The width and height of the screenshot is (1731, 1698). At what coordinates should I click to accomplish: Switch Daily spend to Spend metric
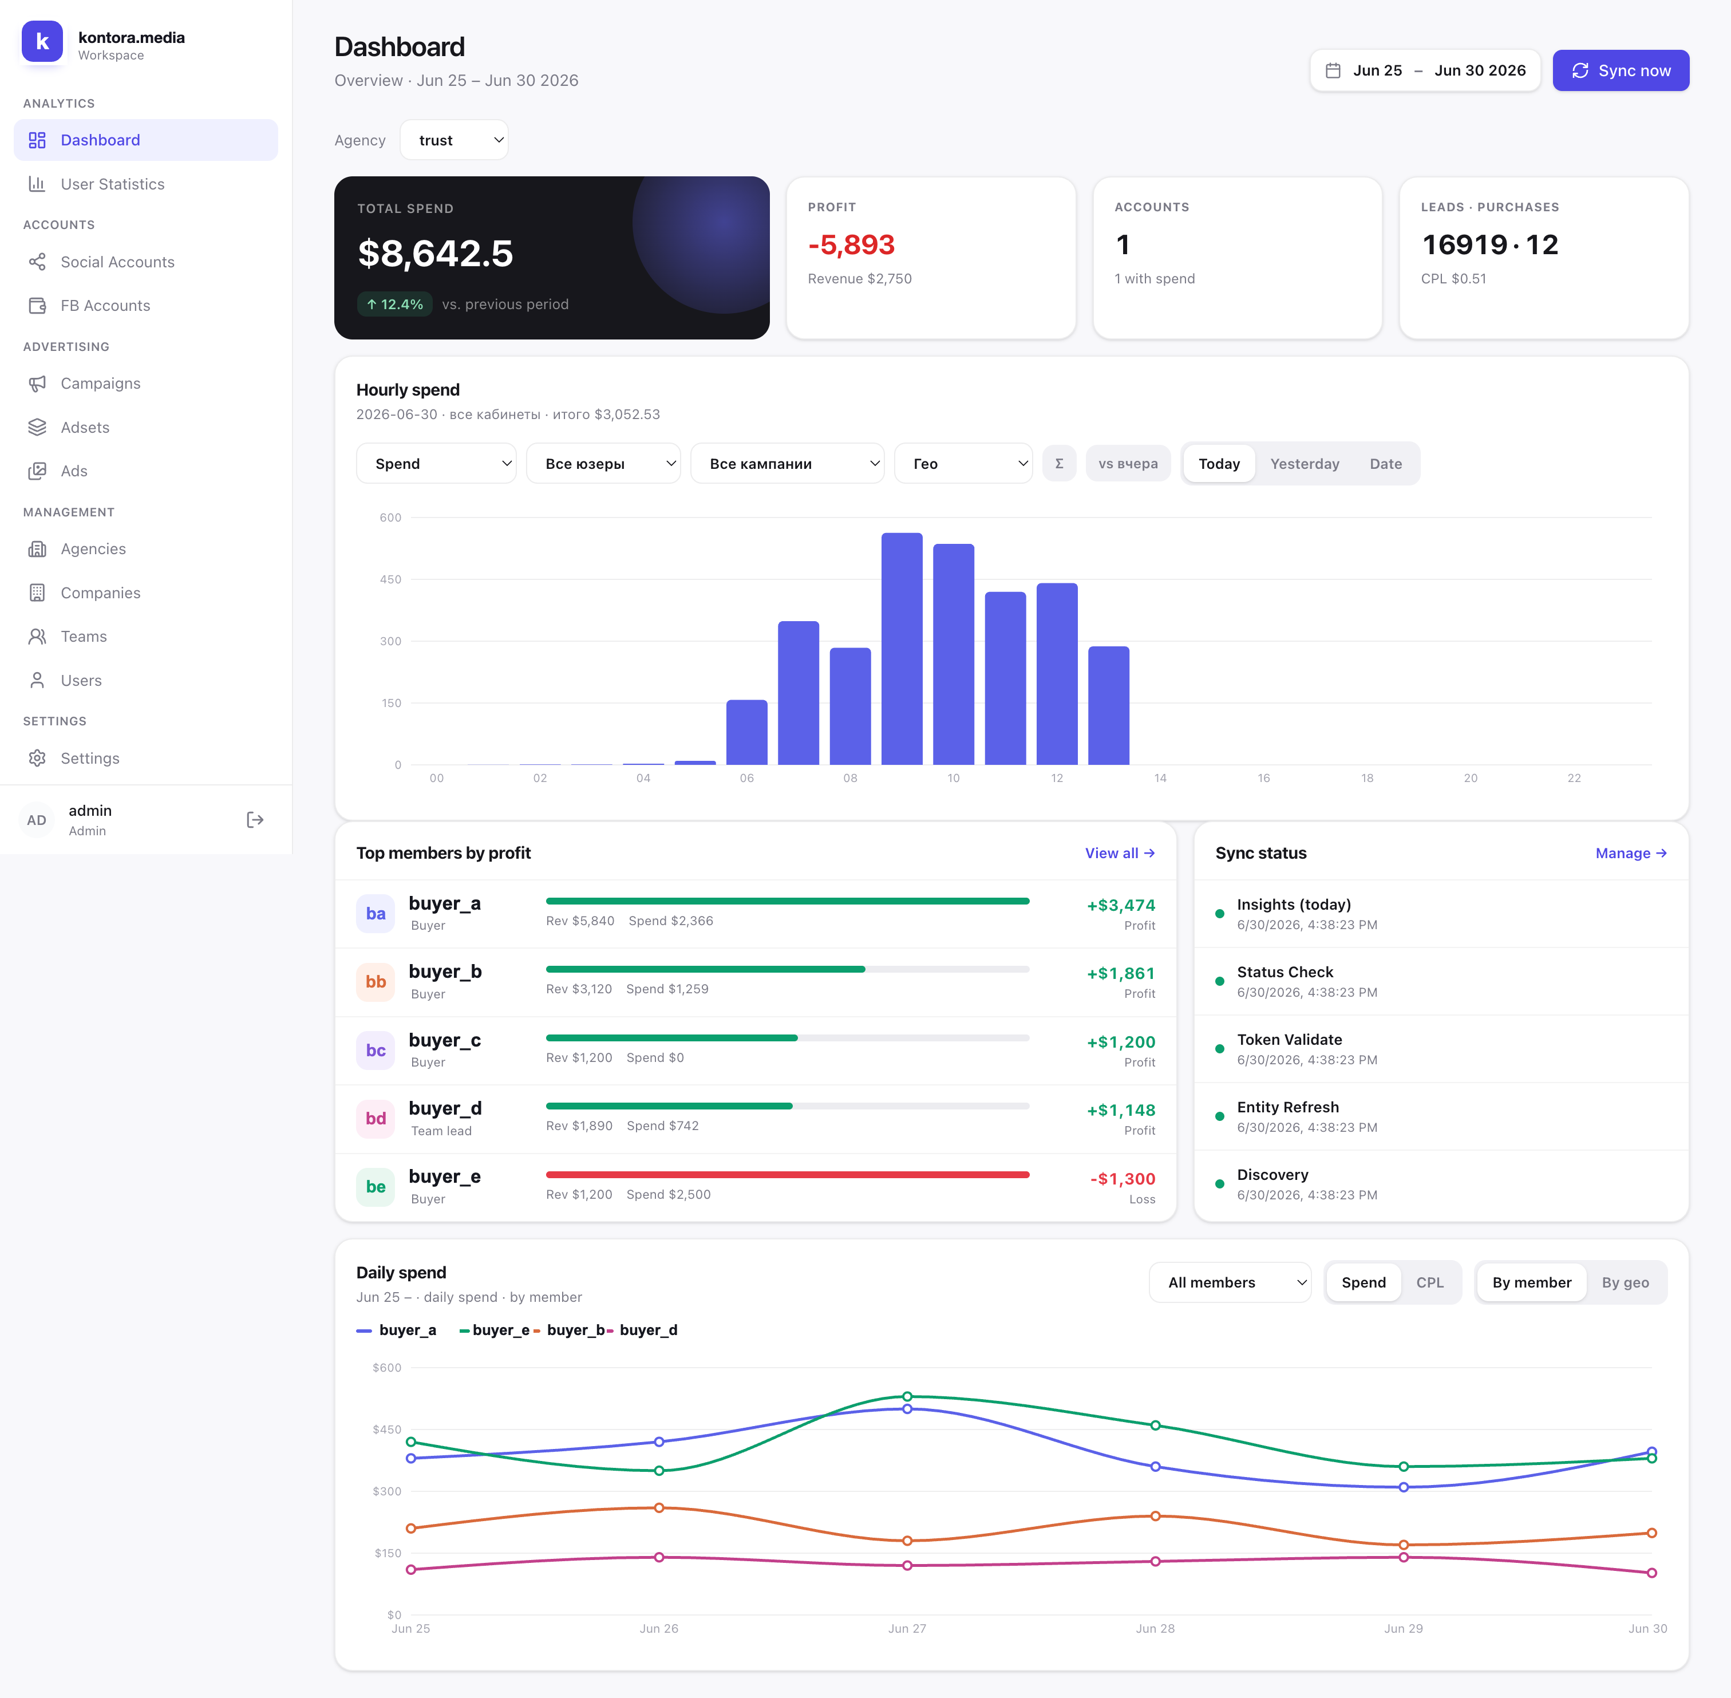point(1364,1282)
